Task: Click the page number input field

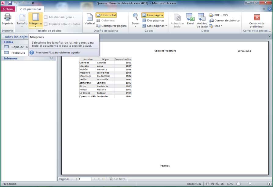Action: [85, 179]
